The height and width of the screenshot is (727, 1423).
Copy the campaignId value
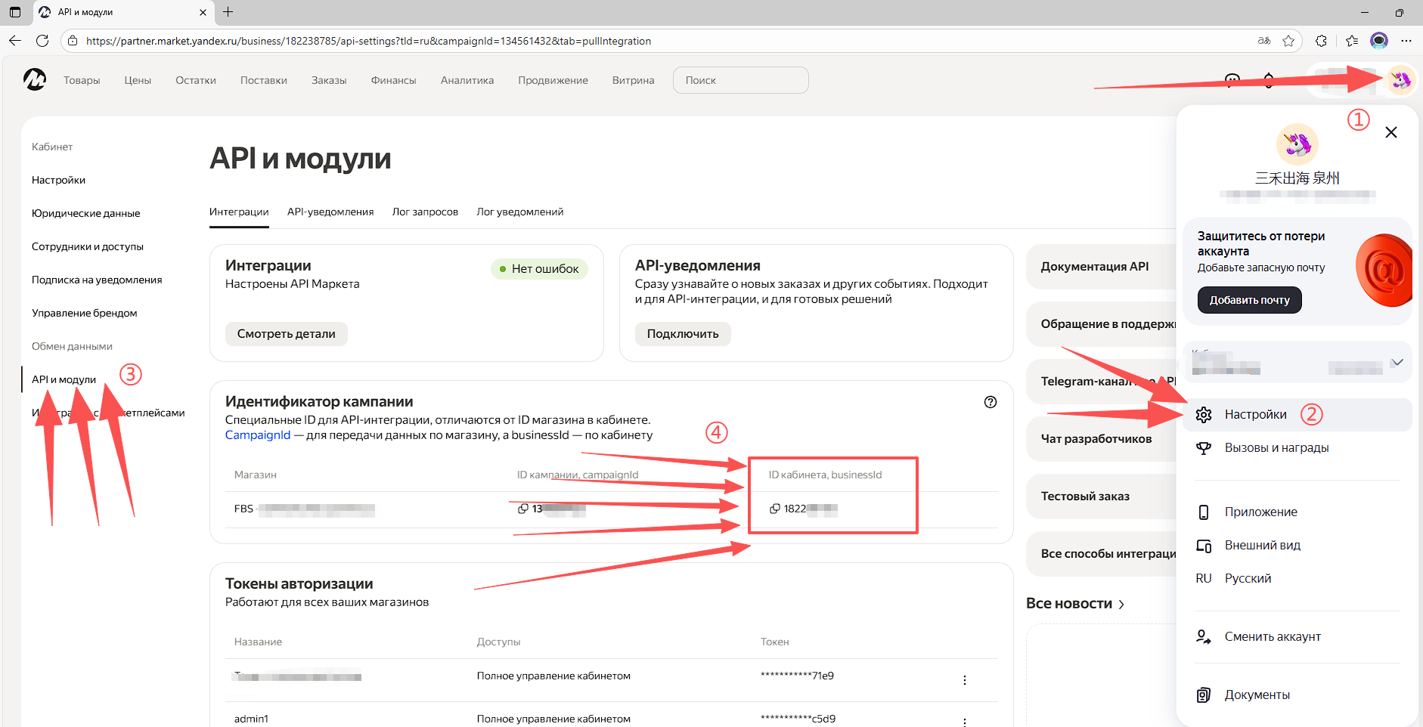point(522,509)
